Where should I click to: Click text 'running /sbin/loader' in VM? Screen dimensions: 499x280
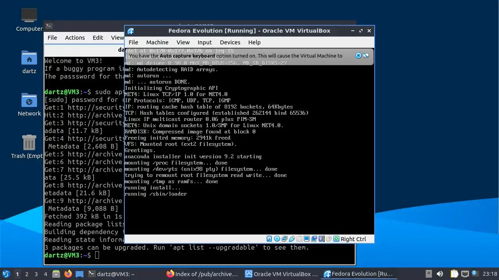pyautogui.click(x=156, y=194)
